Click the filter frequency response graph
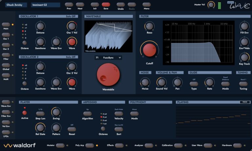Image resolution: width=252 pixels, height=151 pixels. [199, 43]
